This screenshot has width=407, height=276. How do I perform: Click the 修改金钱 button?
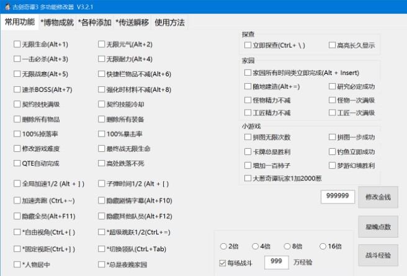tap(378, 197)
